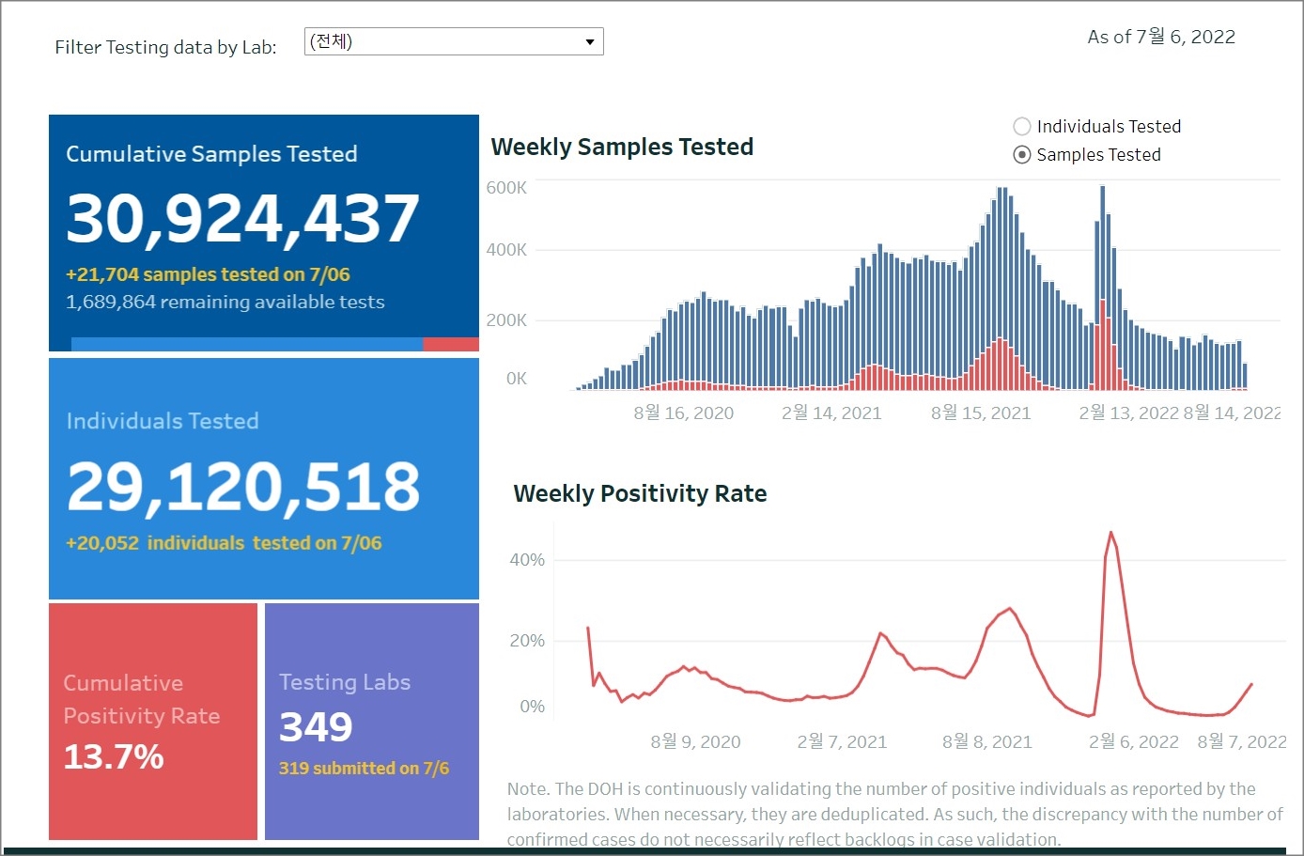Click '1,689,864 remaining available tests' text

225,302
